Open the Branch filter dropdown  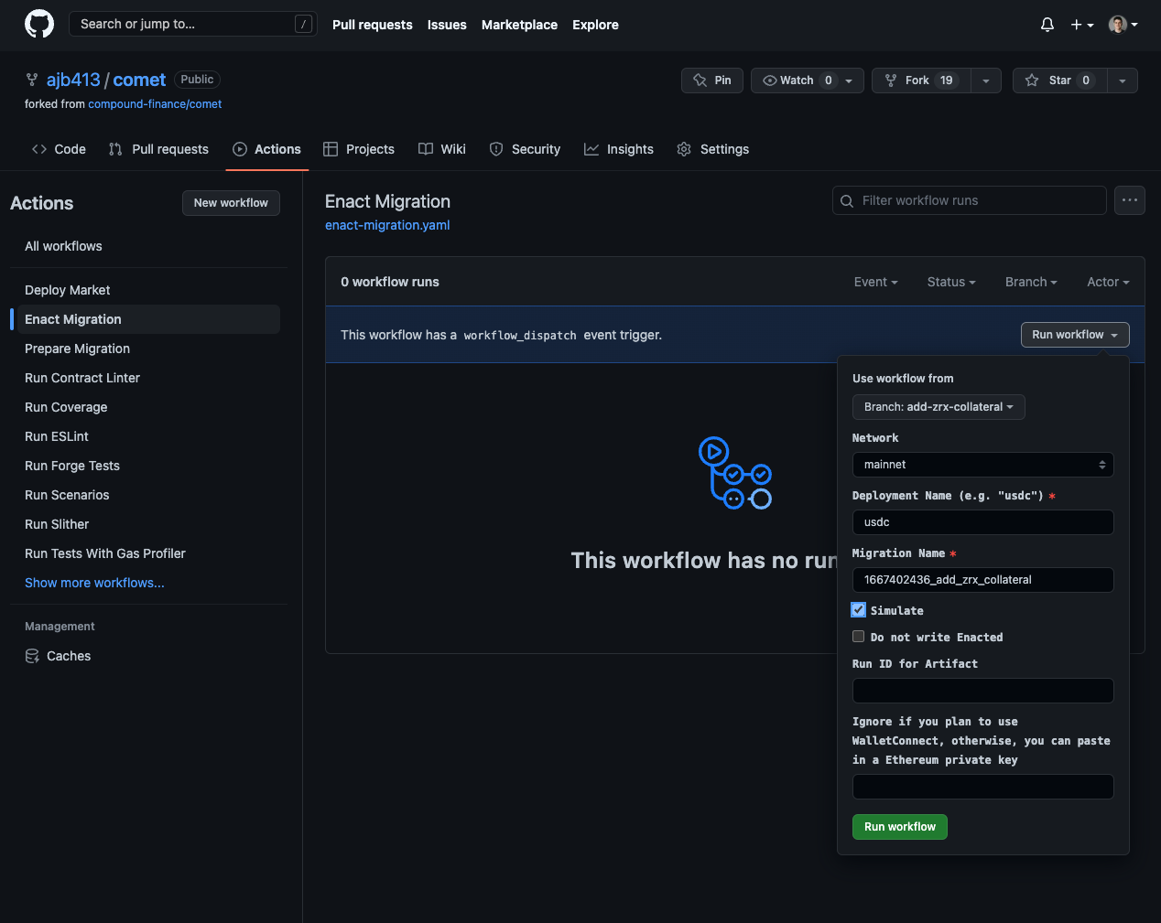point(1031,282)
